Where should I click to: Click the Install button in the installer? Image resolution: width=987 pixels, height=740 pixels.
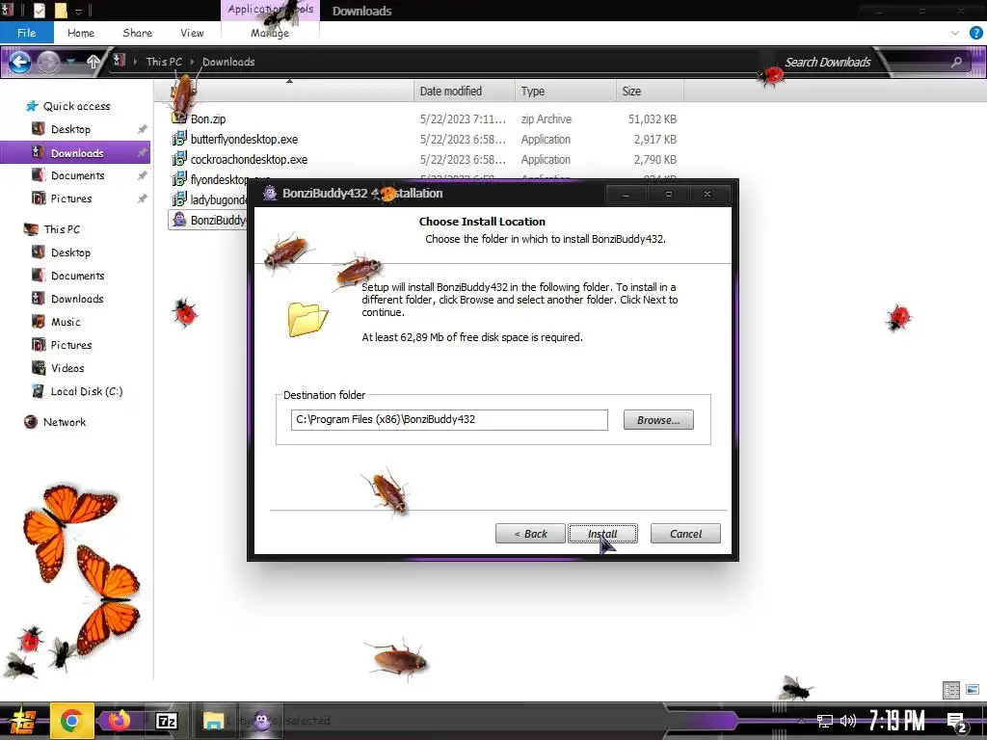[x=602, y=534]
